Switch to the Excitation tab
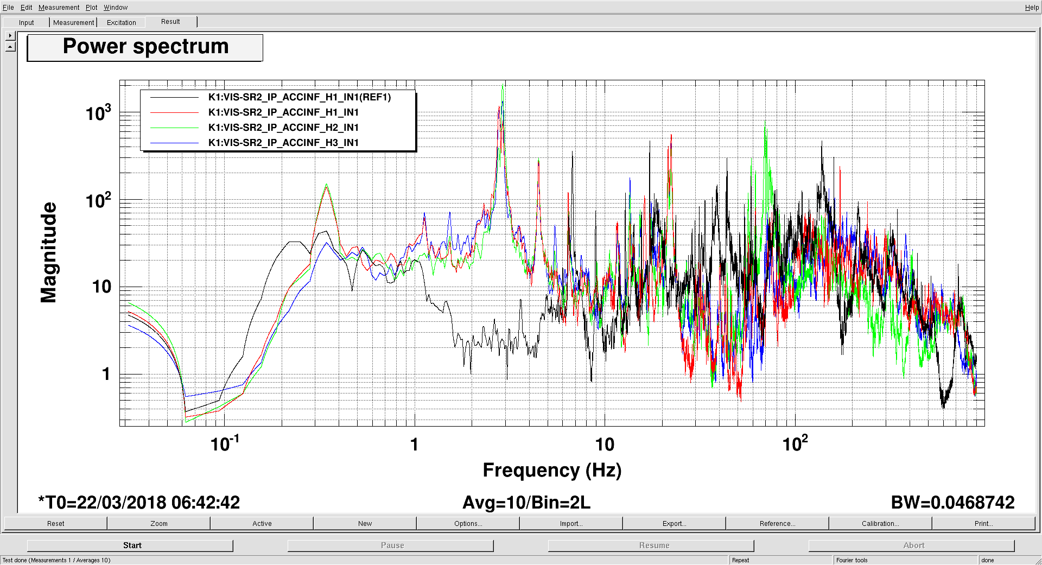 122,22
